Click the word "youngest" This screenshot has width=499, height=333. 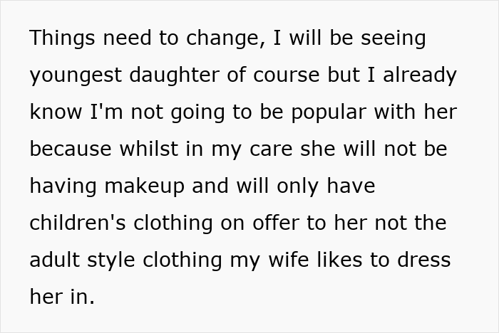pyautogui.click(x=76, y=75)
